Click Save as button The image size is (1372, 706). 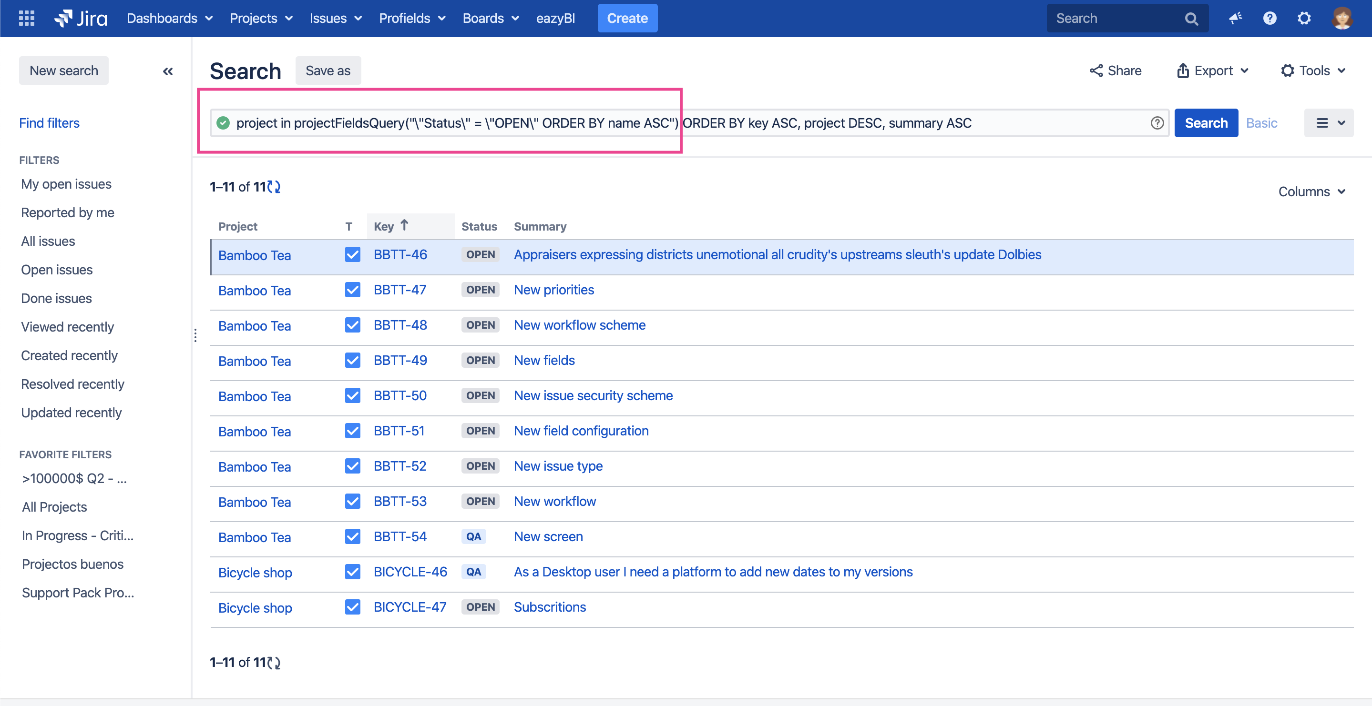[328, 71]
